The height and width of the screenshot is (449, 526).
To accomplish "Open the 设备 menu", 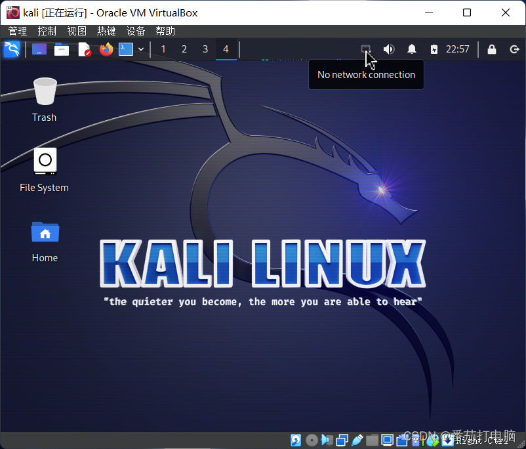I will click(x=136, y=32).
